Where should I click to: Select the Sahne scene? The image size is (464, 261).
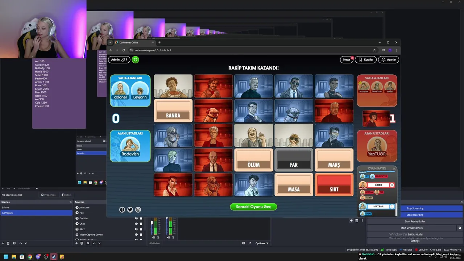pyautogui.click(x=36, y=207)
